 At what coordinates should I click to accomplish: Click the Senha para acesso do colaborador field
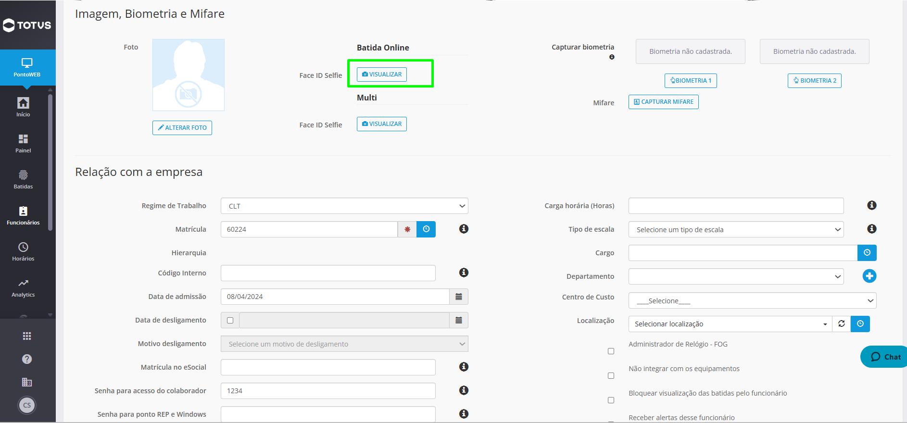(328, 391)
